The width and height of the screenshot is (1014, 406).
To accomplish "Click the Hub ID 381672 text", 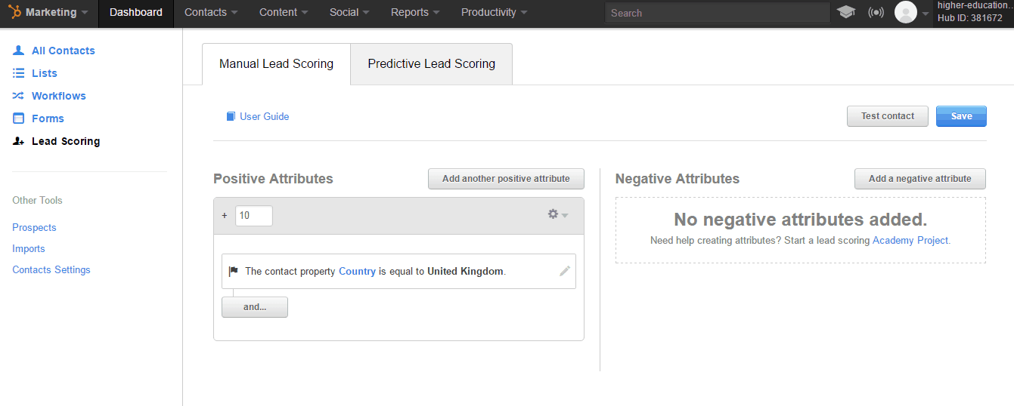I will coord(970,18).
